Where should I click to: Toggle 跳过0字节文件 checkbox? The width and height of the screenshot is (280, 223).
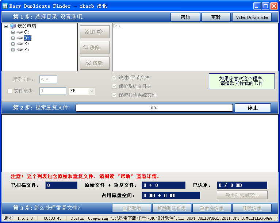(x=115, y=78)
